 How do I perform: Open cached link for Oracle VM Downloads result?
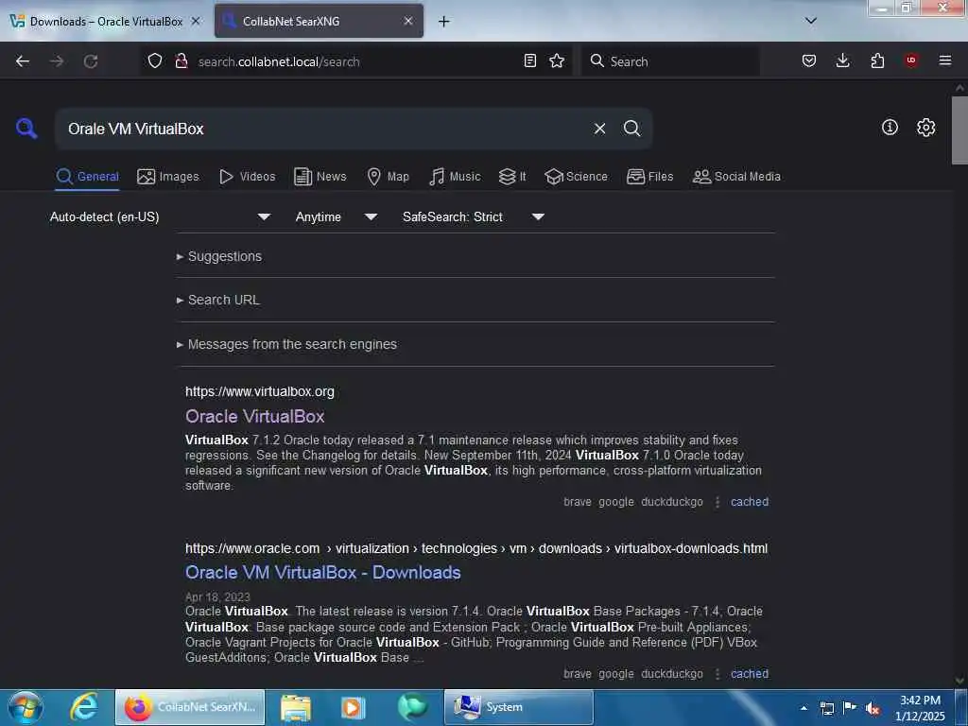[x=750, y=674]
